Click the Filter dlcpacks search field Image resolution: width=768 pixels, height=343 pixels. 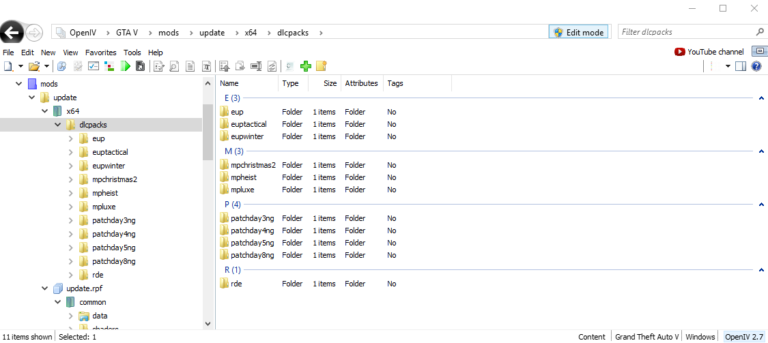point(685,32)
